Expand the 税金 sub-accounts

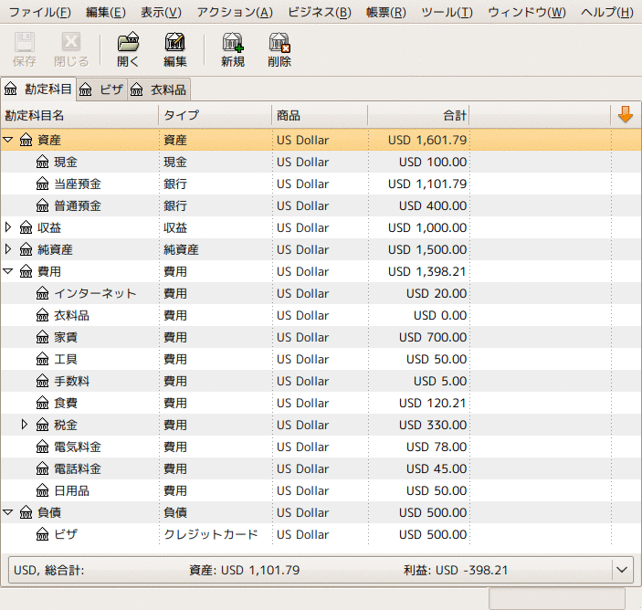pyautogui.click(x=25, y=426)
